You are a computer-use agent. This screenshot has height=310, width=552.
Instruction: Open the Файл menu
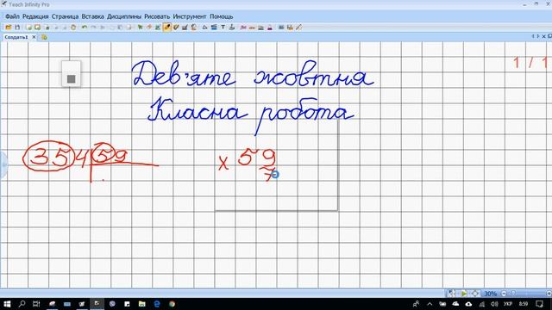pos(12,16)
